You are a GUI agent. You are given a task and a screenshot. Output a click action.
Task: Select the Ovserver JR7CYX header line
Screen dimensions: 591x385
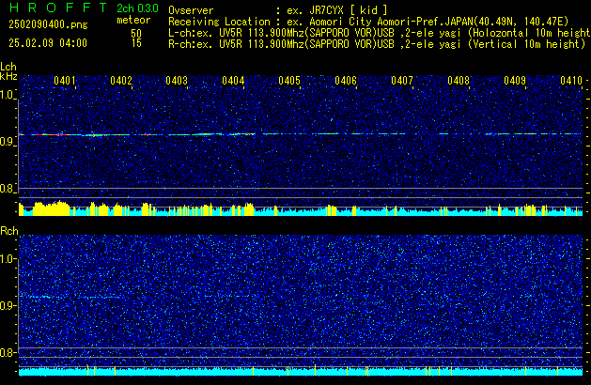(278, 10)
